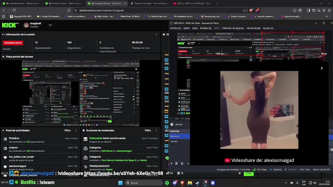Open Acciones de moderador three-dot menu
The image size is (333, 187).
pyautogui.click(x=156, y=130)
